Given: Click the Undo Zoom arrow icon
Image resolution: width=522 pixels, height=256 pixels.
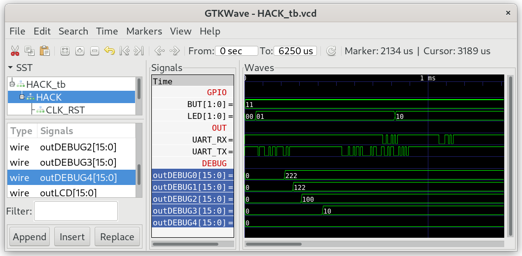Looking at the screenshot, I should pyautogui.click(x=109, y=51).
